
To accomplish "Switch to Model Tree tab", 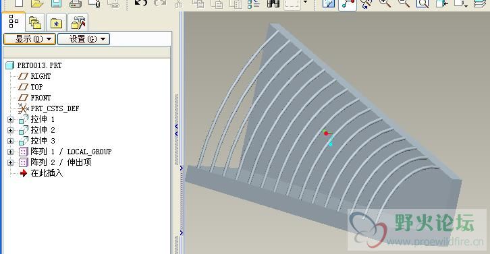I will [x=13, y=22].
